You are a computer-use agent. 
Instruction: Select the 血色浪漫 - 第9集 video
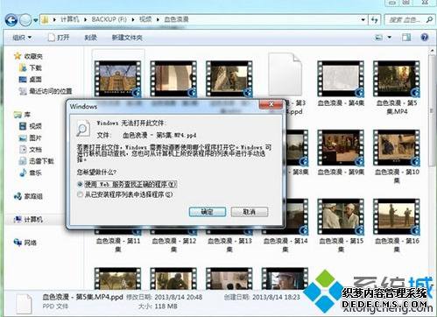[341, 148]
